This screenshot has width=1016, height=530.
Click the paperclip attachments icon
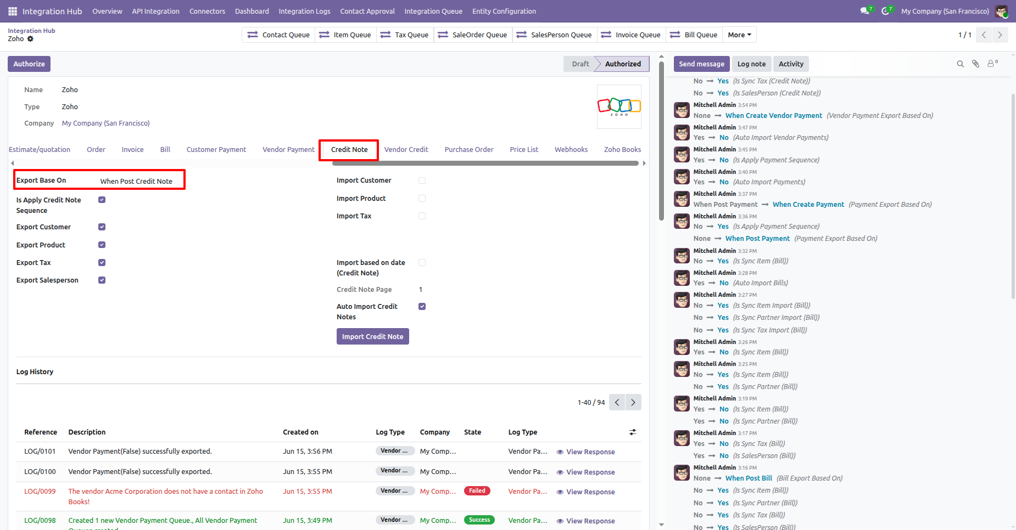tap(976, 64)
